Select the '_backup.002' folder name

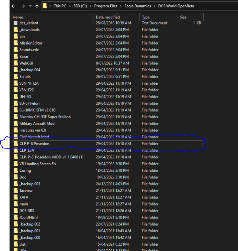[30, 224]
